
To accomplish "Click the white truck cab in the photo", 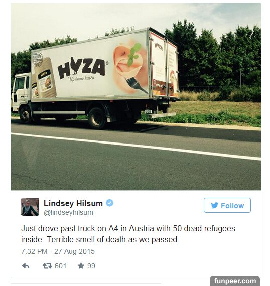I will pos(21,92).
